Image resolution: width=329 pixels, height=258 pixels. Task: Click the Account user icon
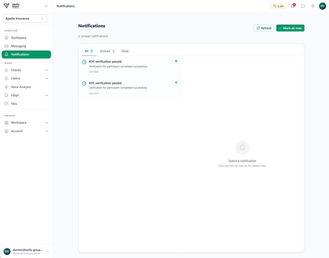pyautogui.click(x=7, y=131)
